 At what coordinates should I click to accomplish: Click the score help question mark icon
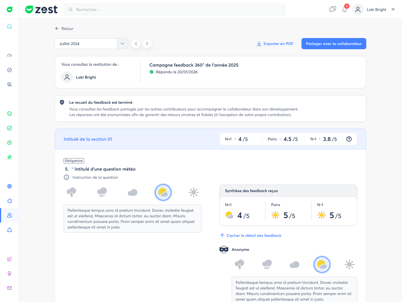click(349, 139)
